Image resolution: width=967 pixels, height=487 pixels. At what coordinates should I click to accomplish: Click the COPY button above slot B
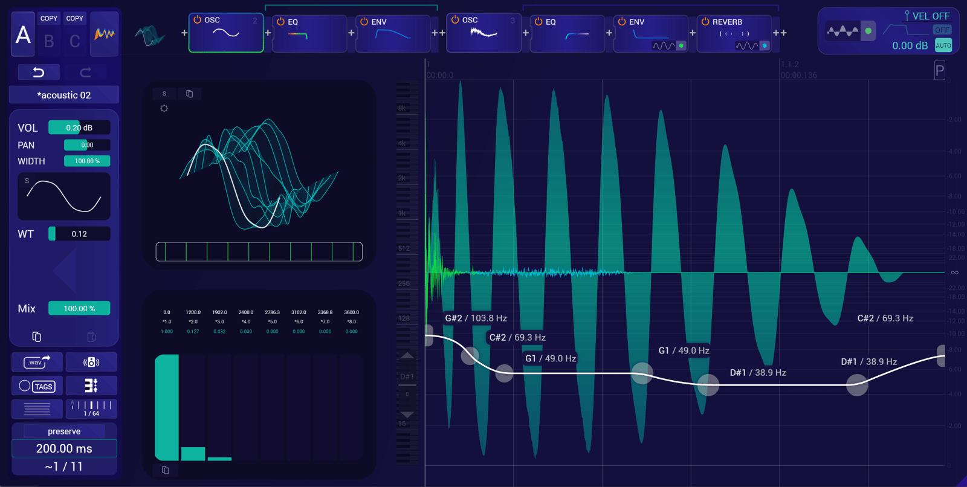click(x=49, y=19)
